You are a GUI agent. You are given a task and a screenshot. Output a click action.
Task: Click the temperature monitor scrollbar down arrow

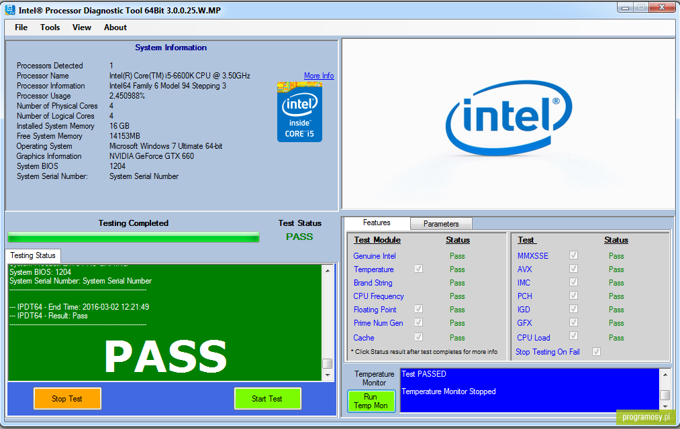pos(665,406)
